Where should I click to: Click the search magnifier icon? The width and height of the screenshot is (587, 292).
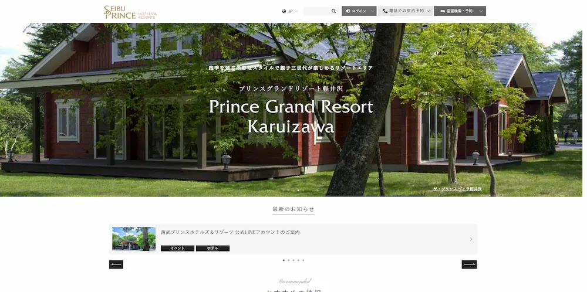click(333, 11)
